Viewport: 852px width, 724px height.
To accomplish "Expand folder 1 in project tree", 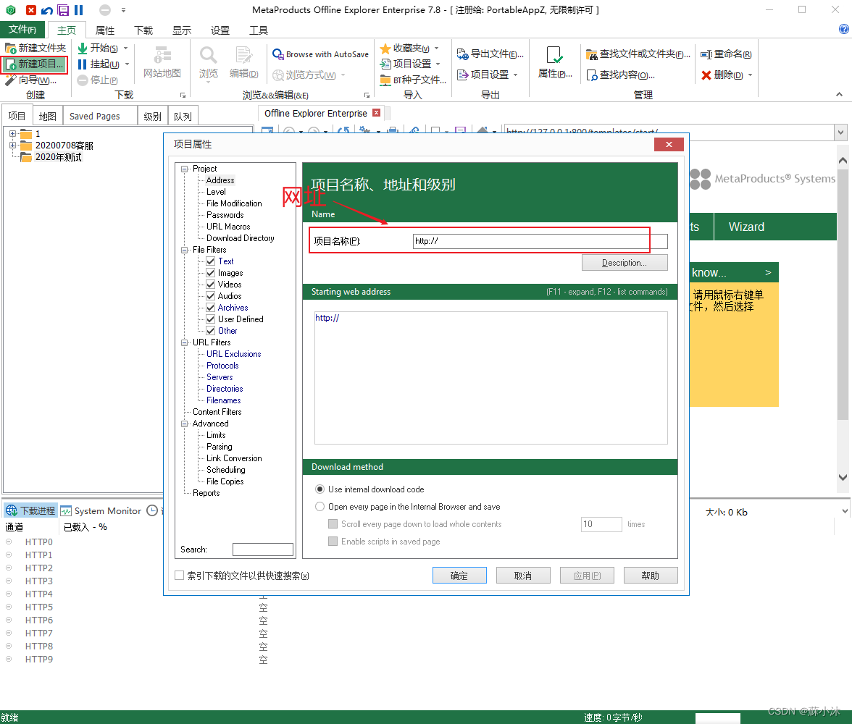I will (x=12, y=134).
